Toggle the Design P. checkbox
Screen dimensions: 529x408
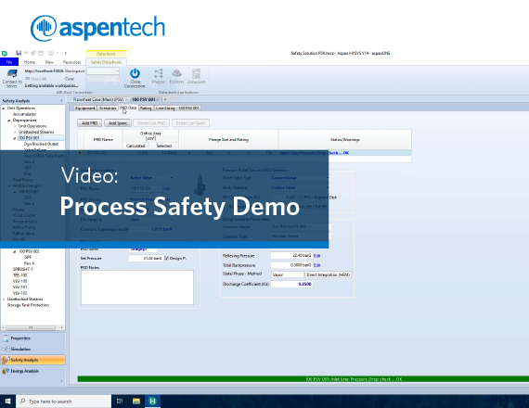[166, 259]
